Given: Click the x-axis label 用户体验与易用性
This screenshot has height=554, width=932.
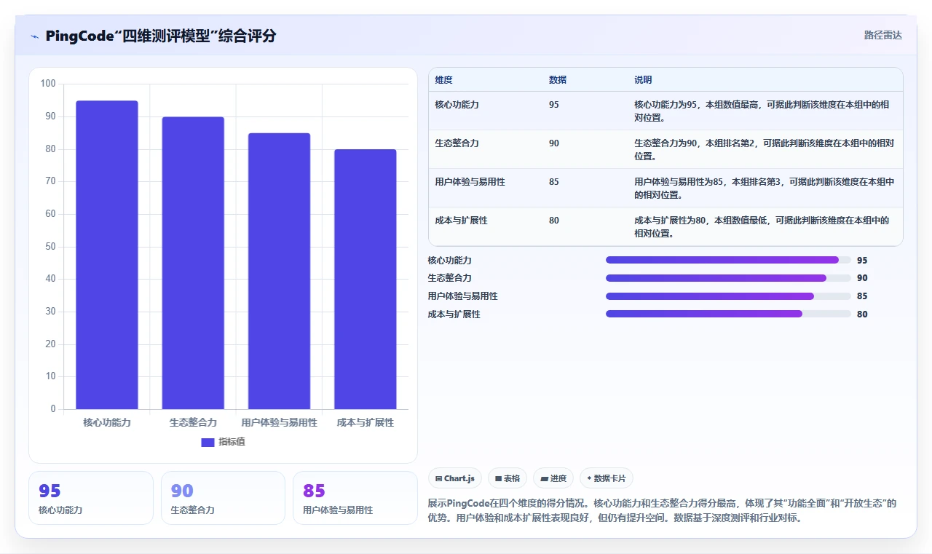Looking at the screenshot, I should coord(279,422).
